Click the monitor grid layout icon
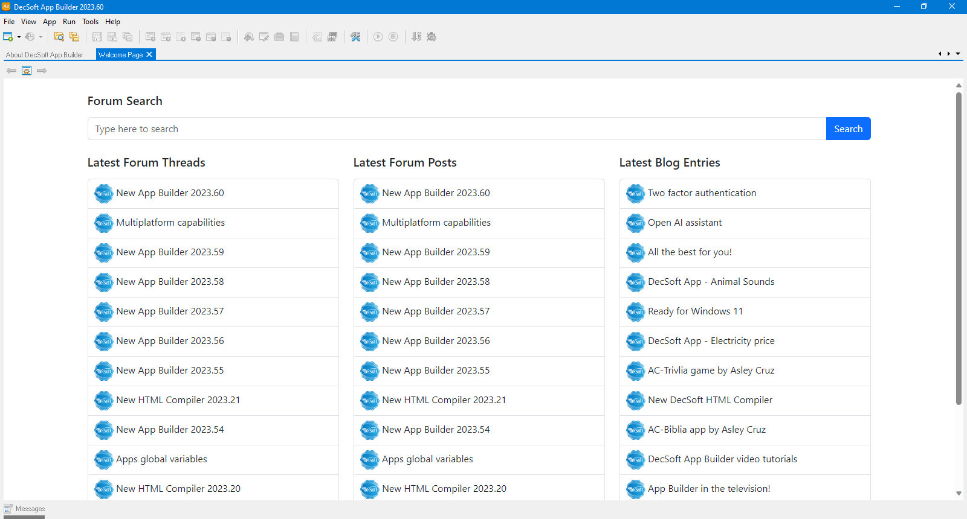967x519 pixels. [x=332, y=37]
